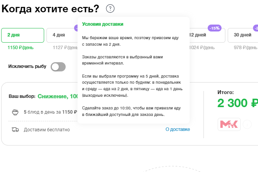Viewport: 258px width, 172px height.
Task: Click the faint info icon beside logo
Action: (247, 124)
